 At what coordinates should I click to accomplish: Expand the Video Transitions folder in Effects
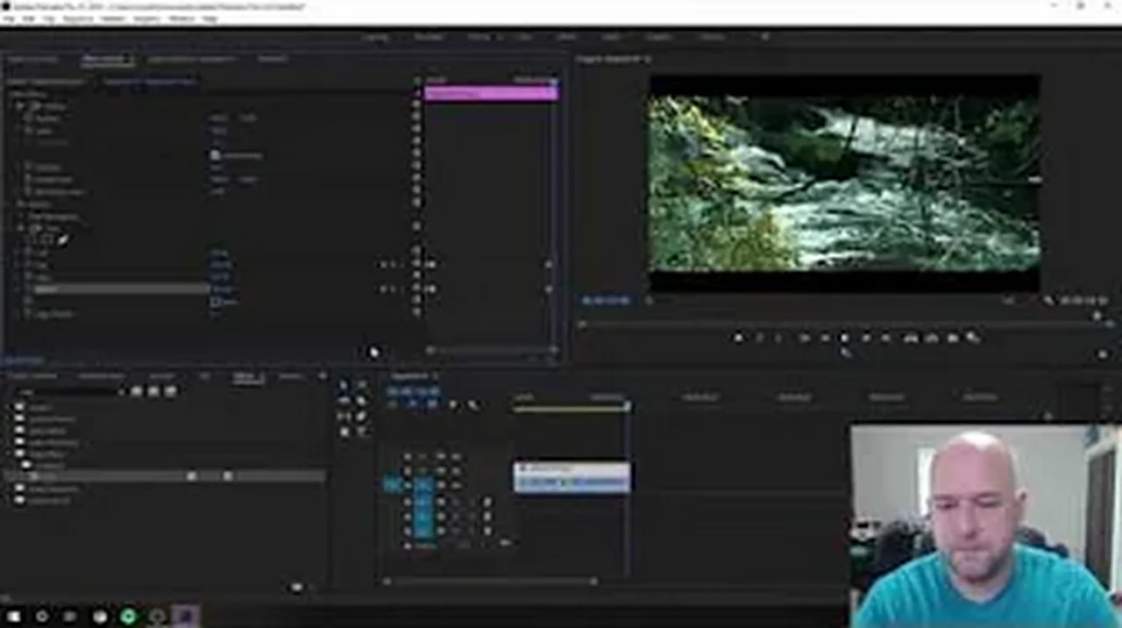click(19, 489)
